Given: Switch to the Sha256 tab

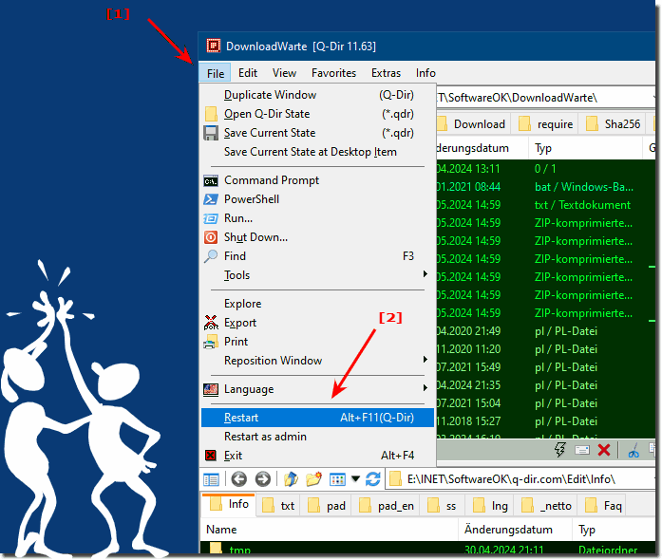Looking at the screenshot, I should [613, 124].
